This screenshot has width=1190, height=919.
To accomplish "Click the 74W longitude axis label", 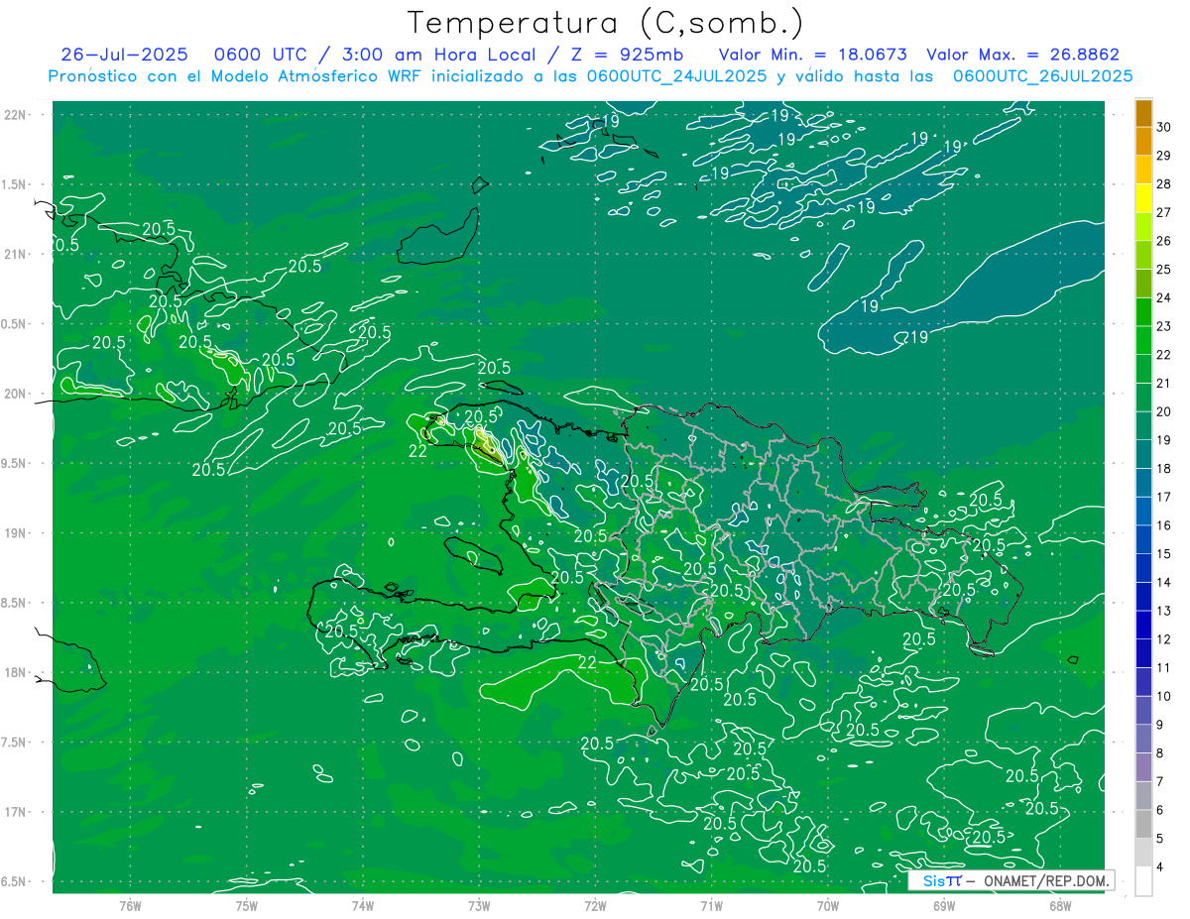I will coord(363,905).
